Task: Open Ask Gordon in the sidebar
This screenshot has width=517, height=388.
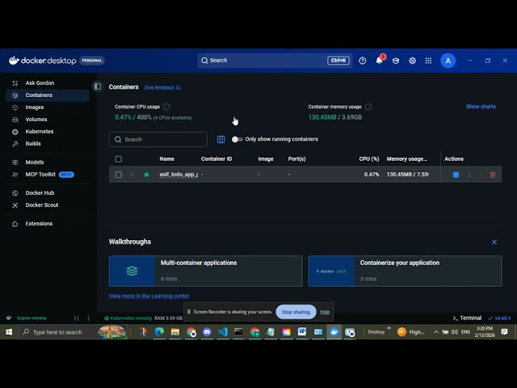Action: click(x=40, y=82)
